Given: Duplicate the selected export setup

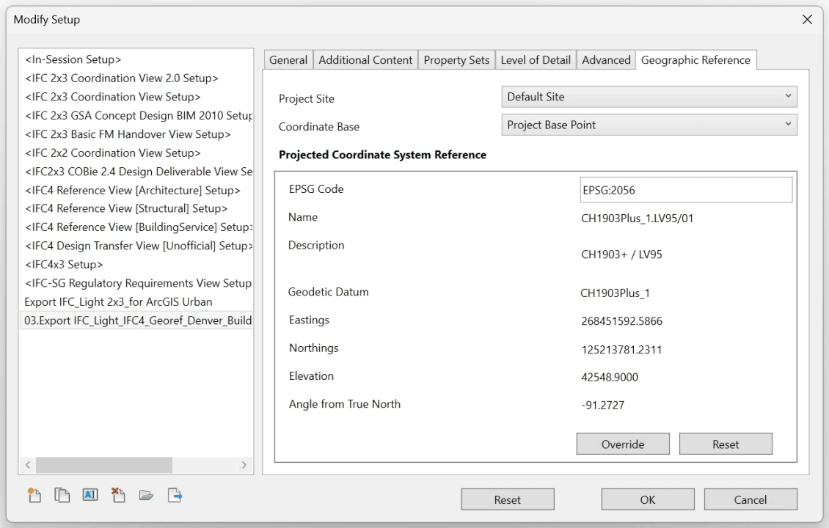Looking at the screenshot, I should 62,496.
